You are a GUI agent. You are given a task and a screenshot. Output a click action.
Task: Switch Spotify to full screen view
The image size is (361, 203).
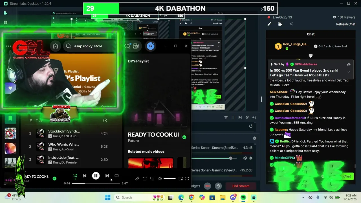click(x=187, y=178)
